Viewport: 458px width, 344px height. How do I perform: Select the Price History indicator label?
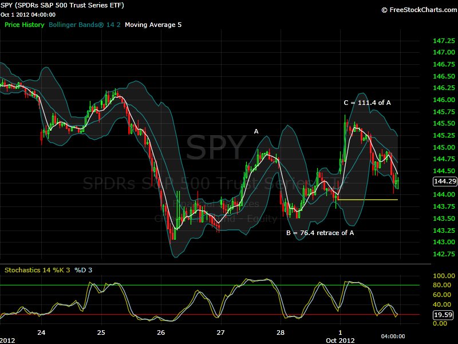click(24, 25)
